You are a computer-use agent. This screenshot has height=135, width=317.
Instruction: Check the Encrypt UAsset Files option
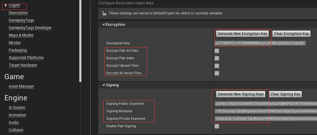coord(217,65)
